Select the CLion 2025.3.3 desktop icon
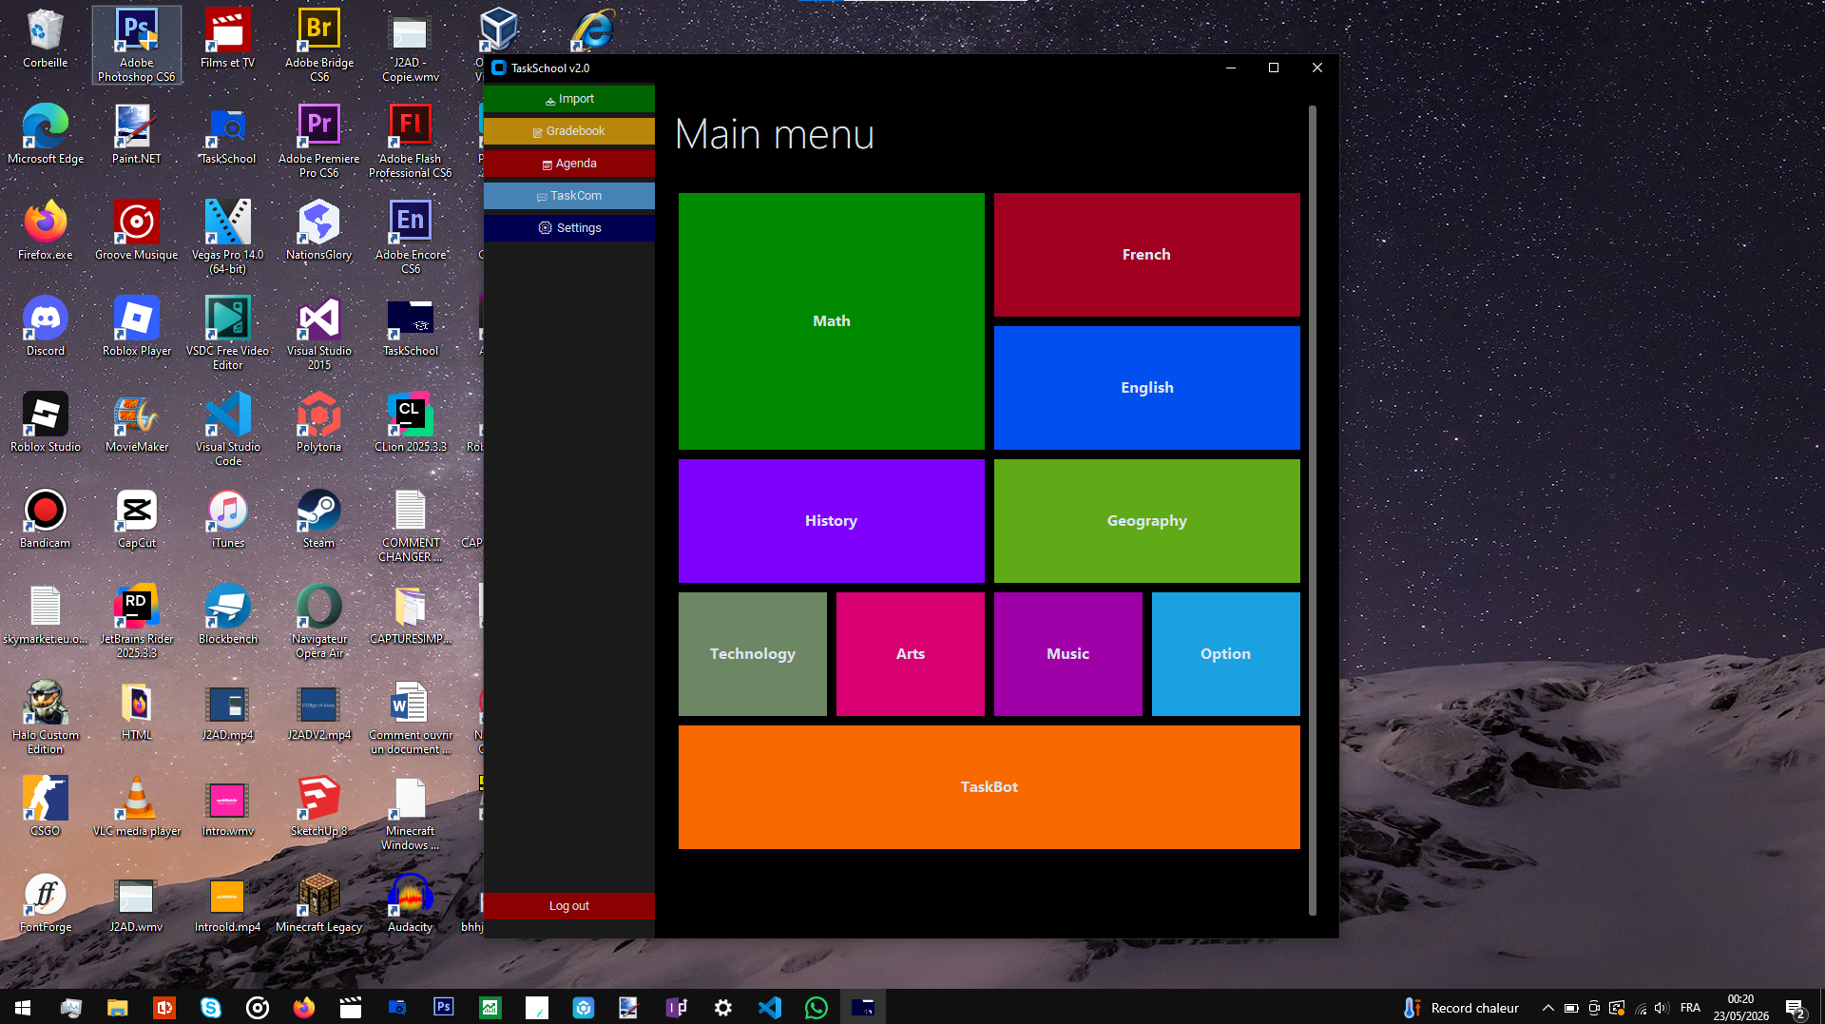Image resolution: width=1825 pixels, height=1024 pixels. (411, 423)
